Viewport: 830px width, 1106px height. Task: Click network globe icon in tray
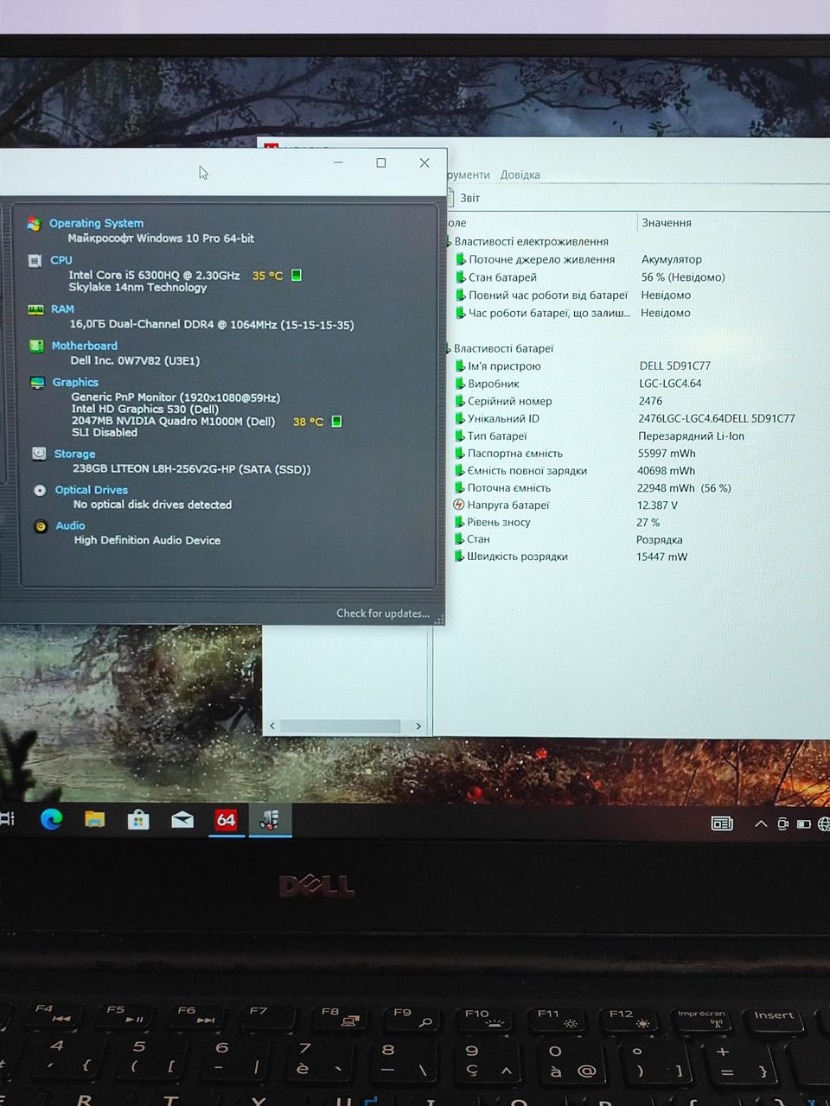point(824,824)
